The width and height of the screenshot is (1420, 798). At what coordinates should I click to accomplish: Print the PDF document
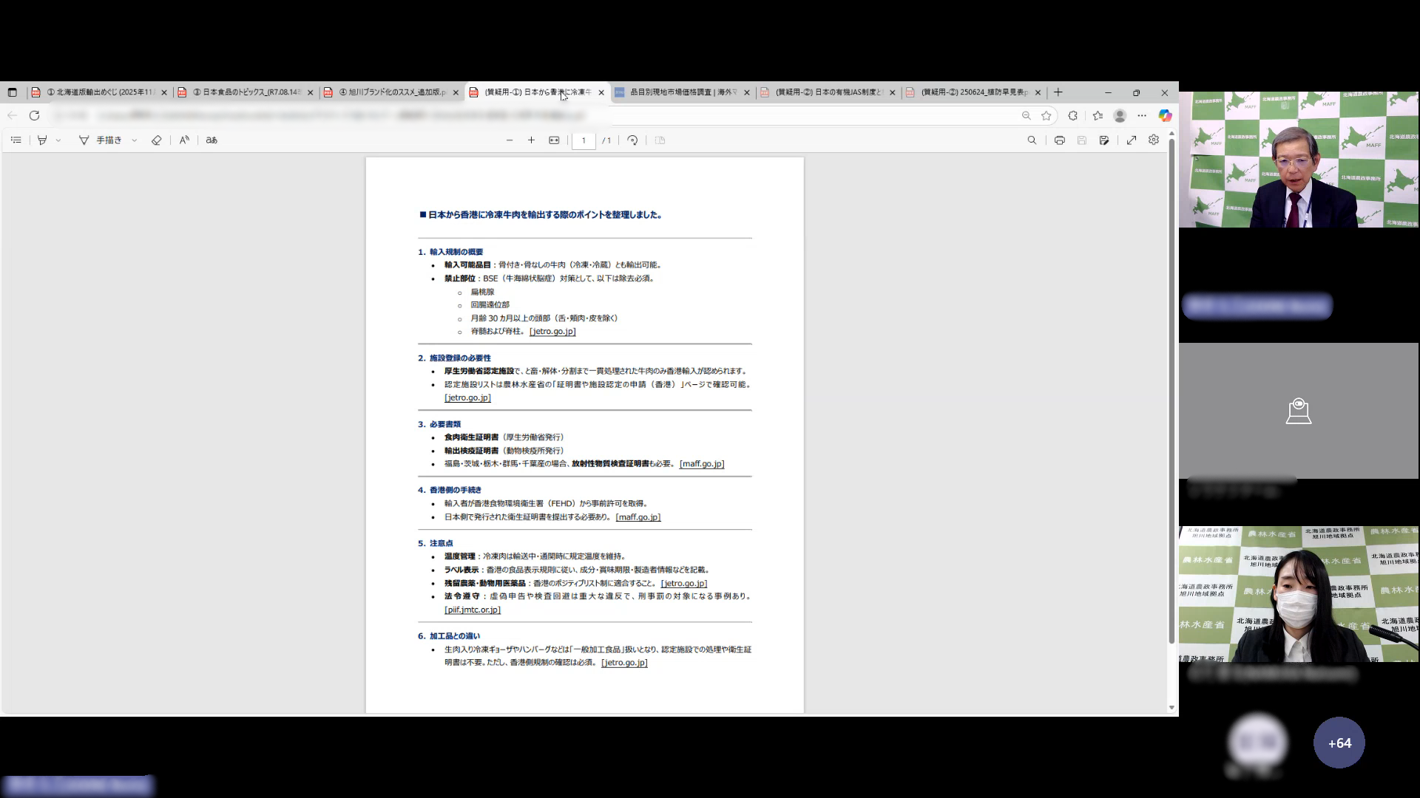coord(1059,140)
